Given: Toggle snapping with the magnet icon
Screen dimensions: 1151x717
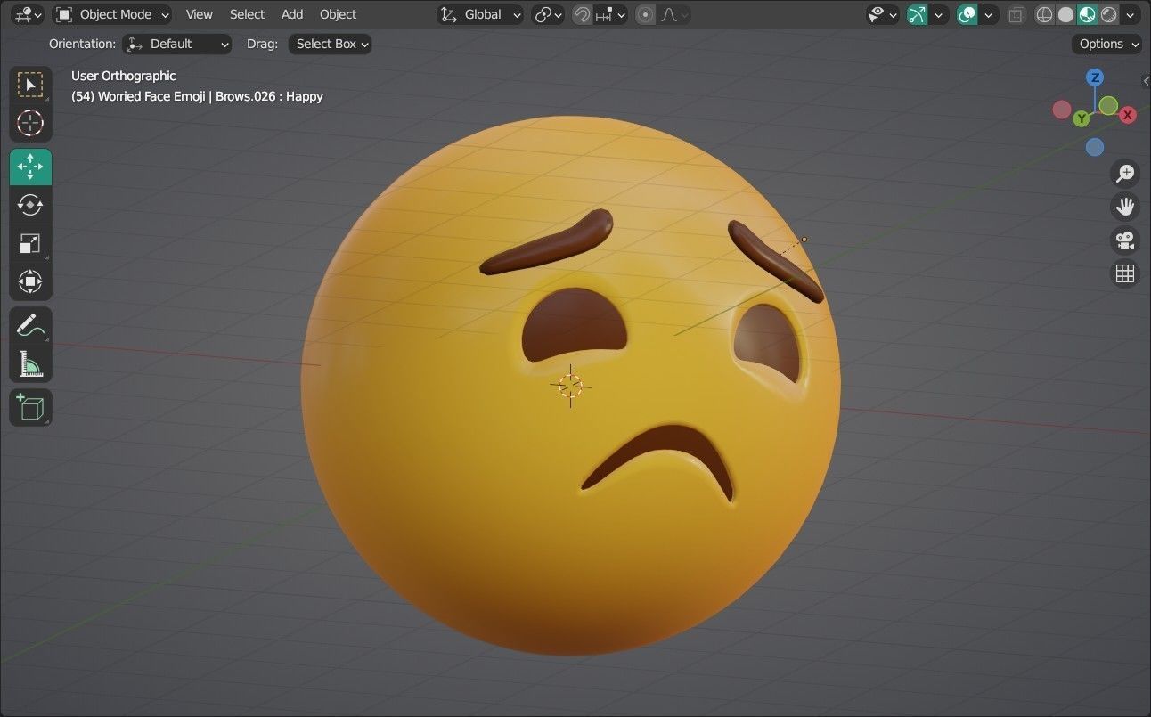Looking at the screenshot, I should [582, 14].
